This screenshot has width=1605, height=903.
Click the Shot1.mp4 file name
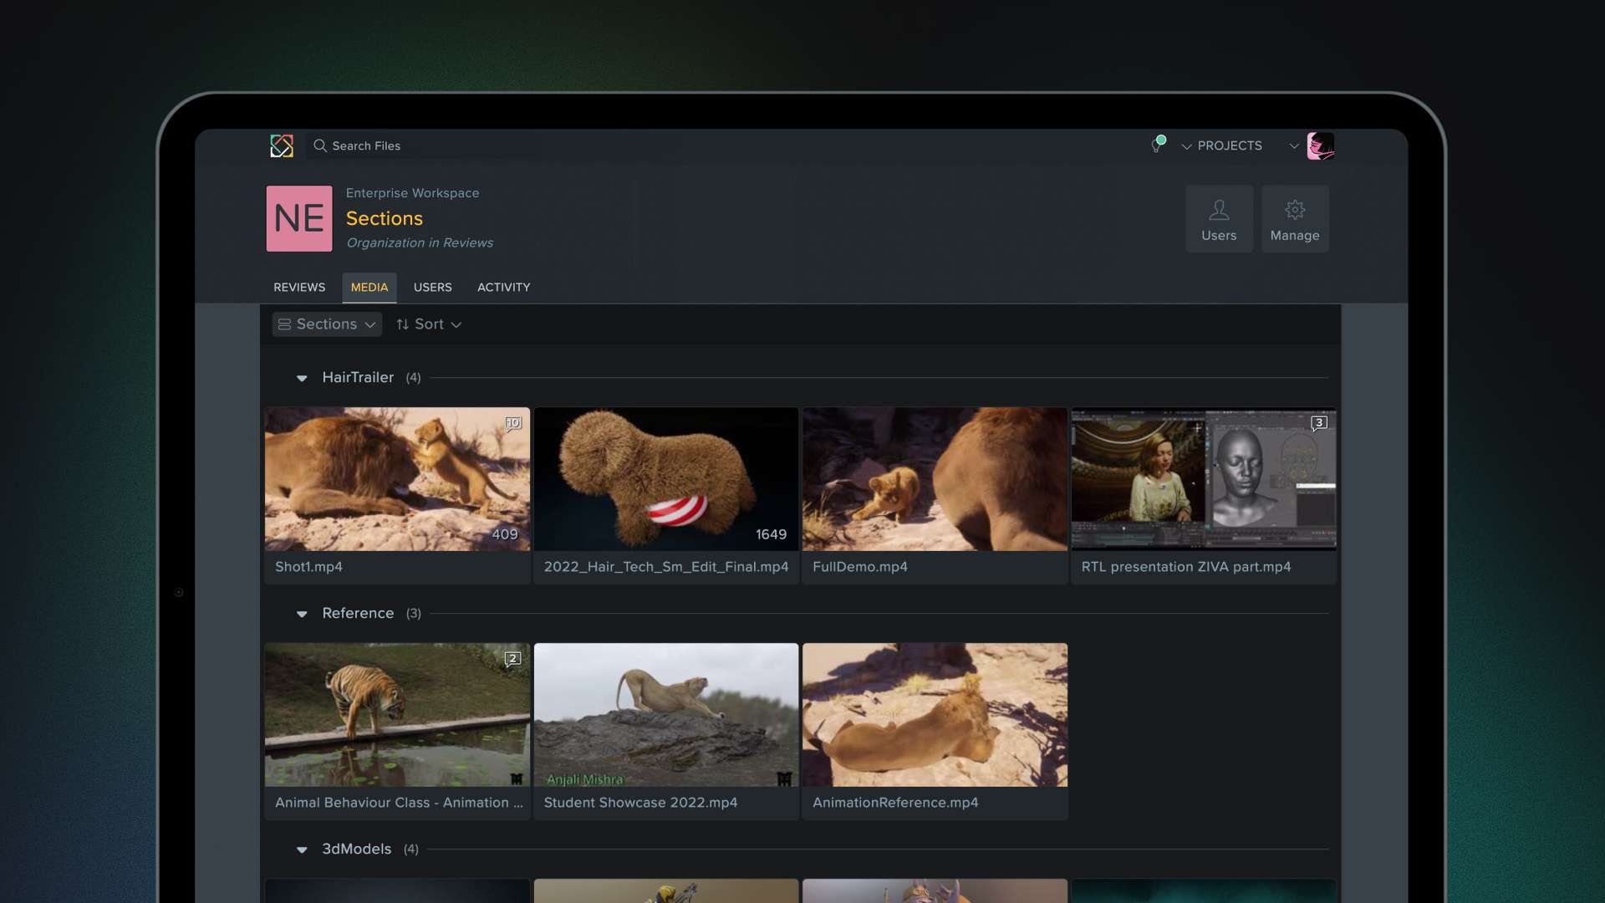point(308,567)
